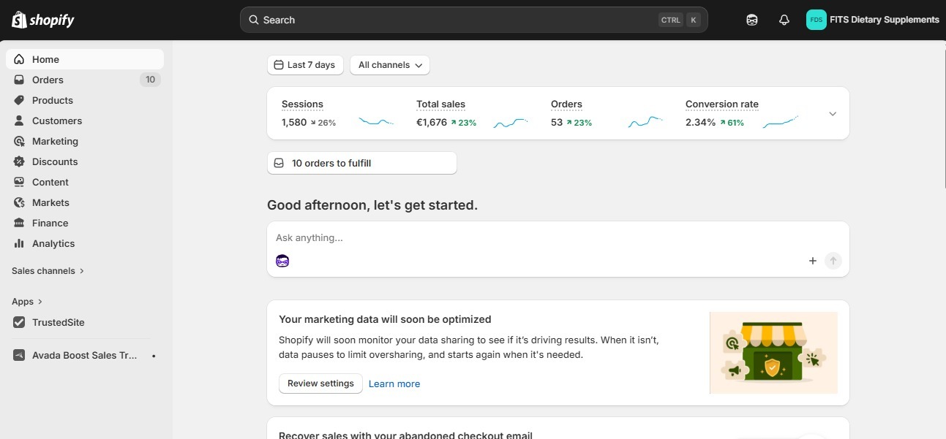Click the Discounts badge icon
The image size is (946, 439).
(x=19, y=161)
